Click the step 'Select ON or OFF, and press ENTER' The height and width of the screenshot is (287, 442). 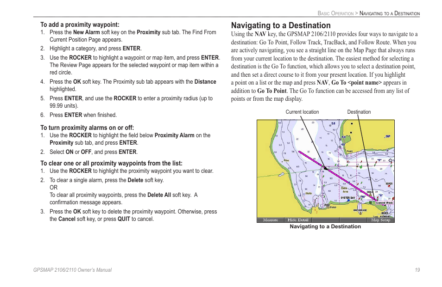tap(94, 152)
